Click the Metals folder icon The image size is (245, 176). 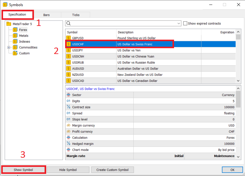15,36
